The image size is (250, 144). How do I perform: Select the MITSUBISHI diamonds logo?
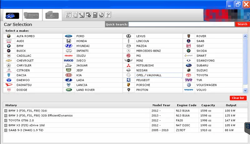tap(128, 66)
